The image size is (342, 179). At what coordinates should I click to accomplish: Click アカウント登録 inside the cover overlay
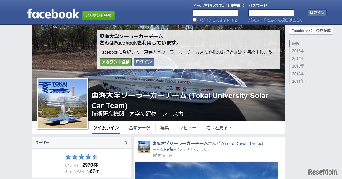coord(116,62)
